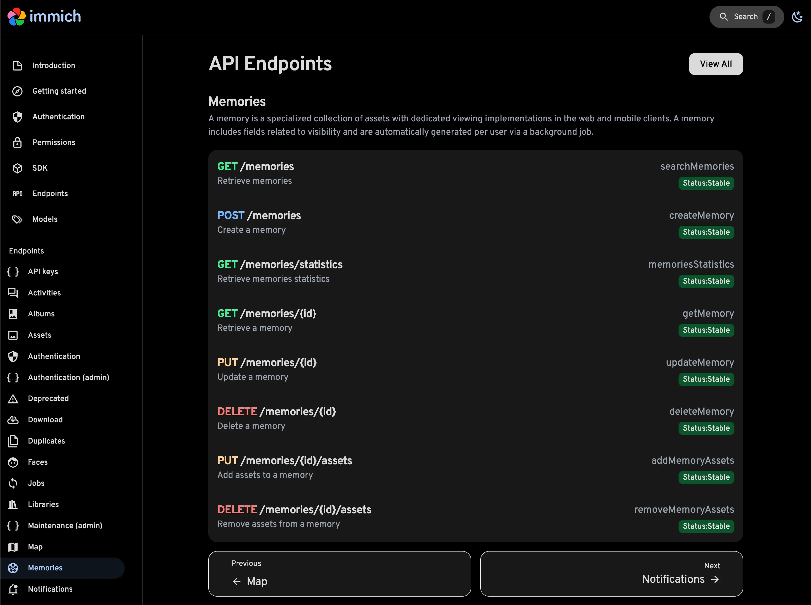Select the Albums sidebar icon
Screen dimensions: 811x605
13,314
